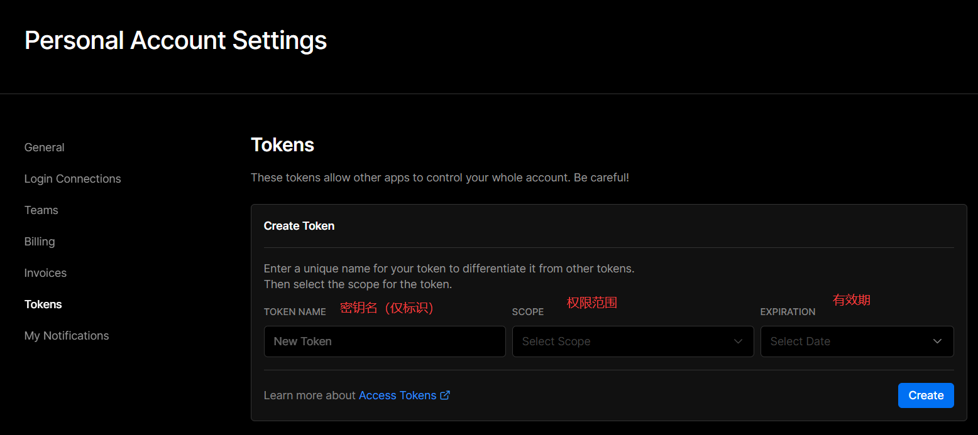This screenshot has height=435, width=978.
Task: Click the external link icon beside Access Tokens
Action: (x=445, y=395)
